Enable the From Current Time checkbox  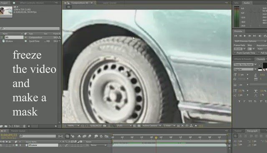point(235,53)
